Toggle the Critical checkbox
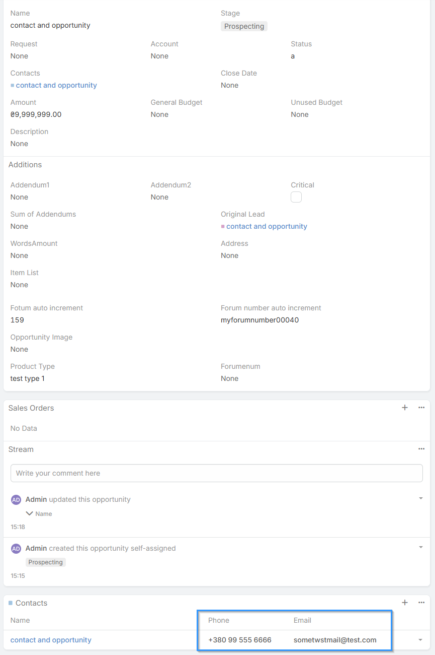Viewport: 435px width, 655px height. (296, 197)
